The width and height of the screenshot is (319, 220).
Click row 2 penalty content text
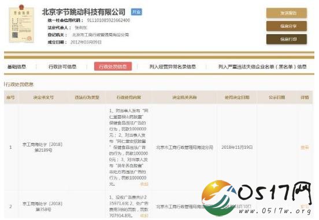(x=128, y=206)
